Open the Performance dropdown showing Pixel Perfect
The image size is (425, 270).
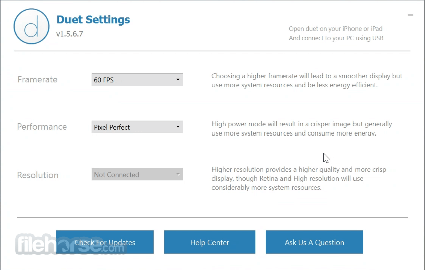point(137,127)
